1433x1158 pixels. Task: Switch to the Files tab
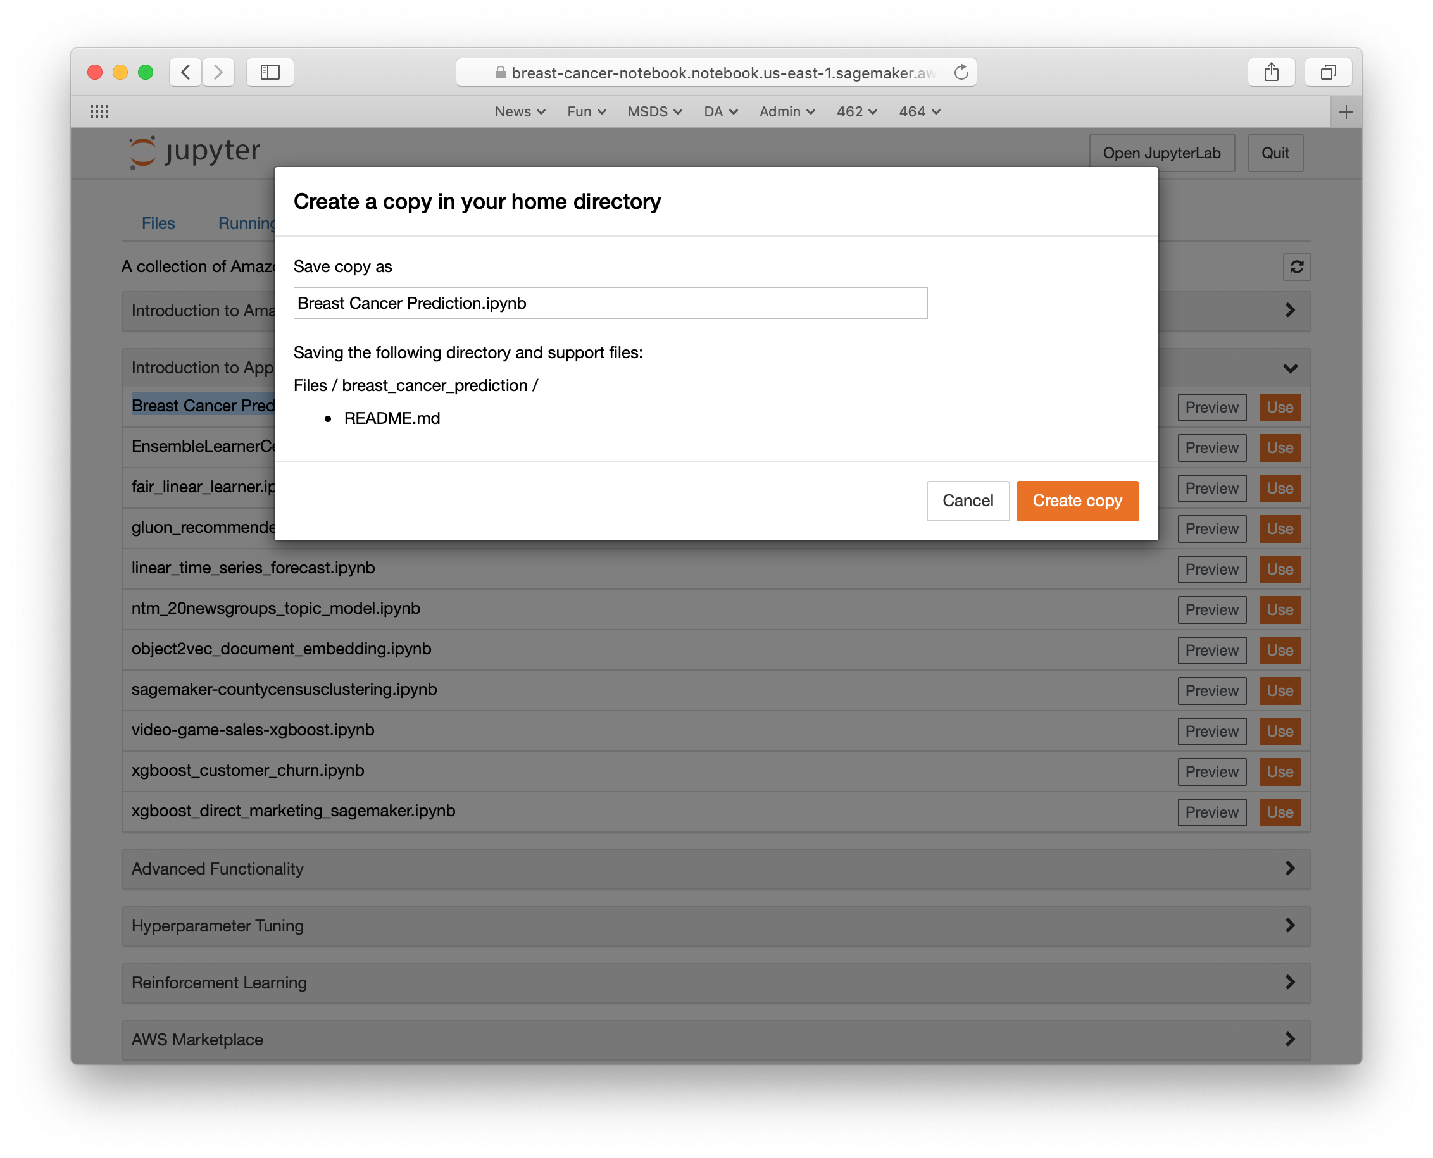(158, 223)
